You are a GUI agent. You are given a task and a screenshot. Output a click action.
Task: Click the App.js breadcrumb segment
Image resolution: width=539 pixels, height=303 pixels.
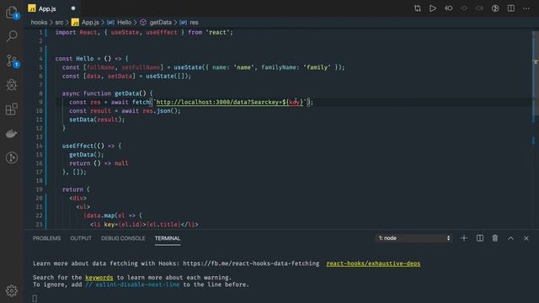[x=85, y=23]
